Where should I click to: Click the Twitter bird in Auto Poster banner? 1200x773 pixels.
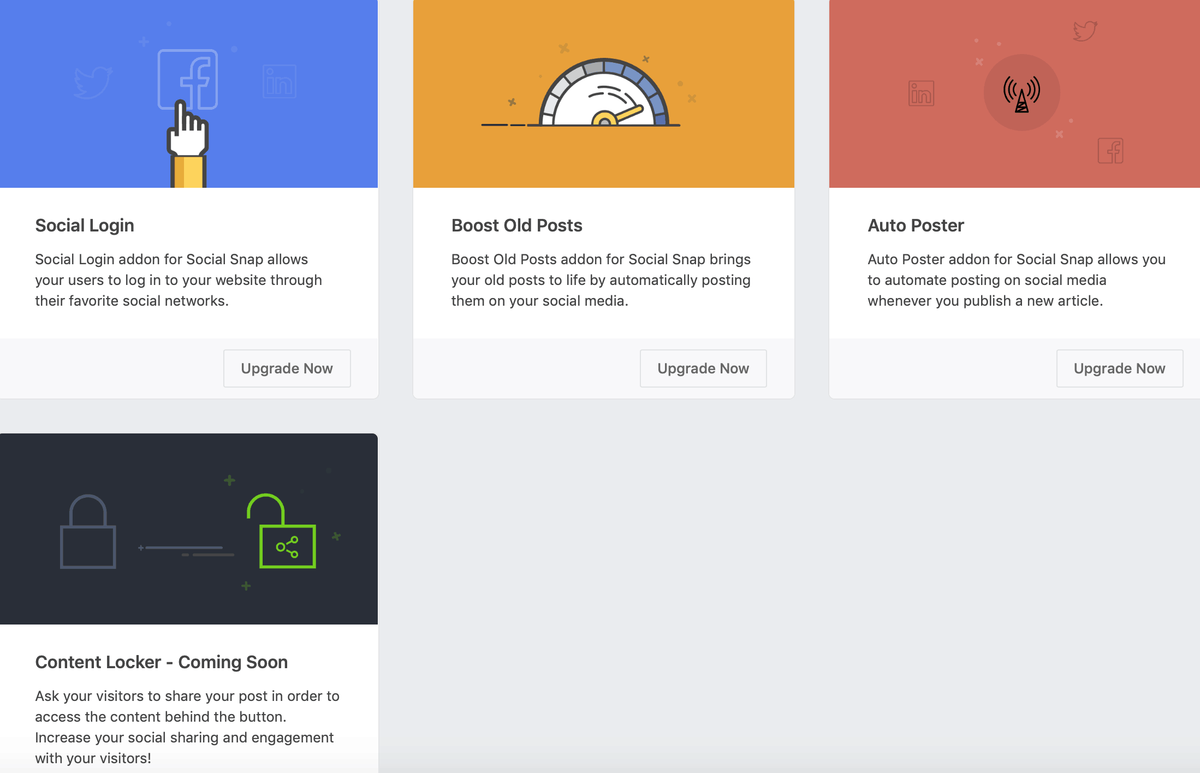[x=1084, y=31]
